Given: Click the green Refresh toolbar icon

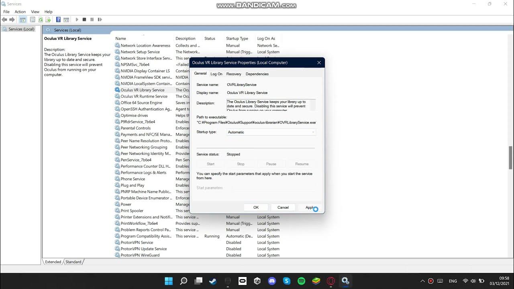Looking at the screenshot, I should (41, 19).
